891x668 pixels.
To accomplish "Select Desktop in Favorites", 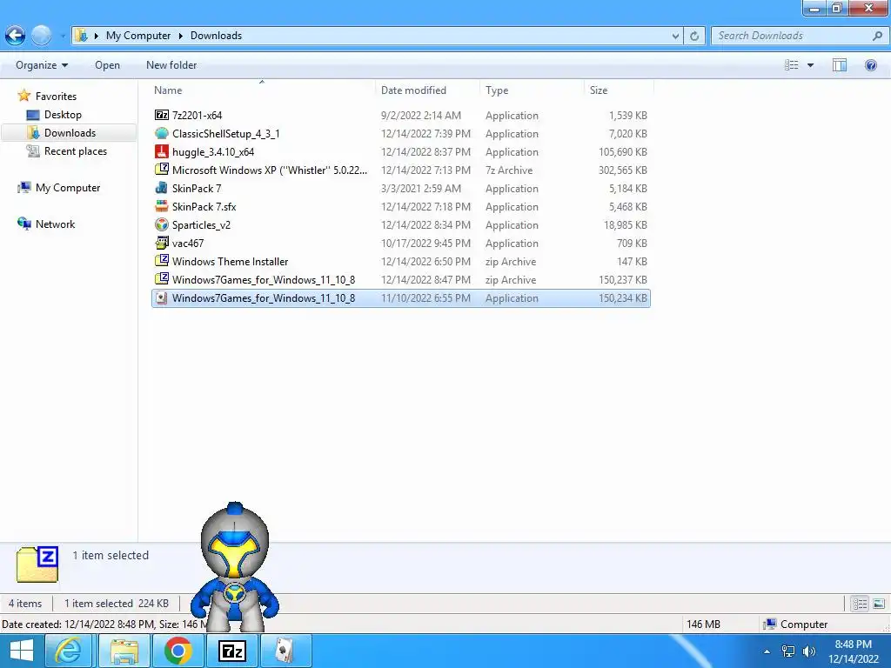I will pos(63,115).
